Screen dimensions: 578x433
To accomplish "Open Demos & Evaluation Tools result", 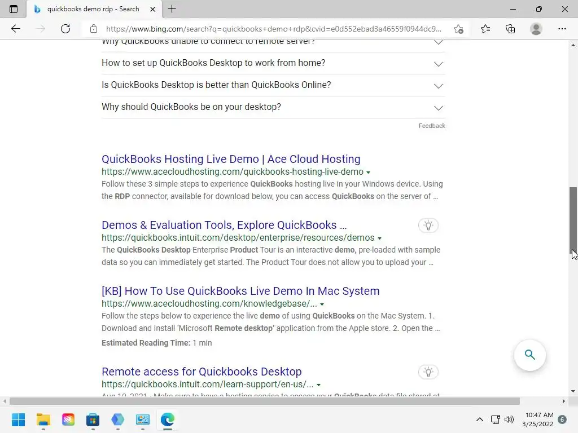I will pyautogui.click(x=224, y=225).
